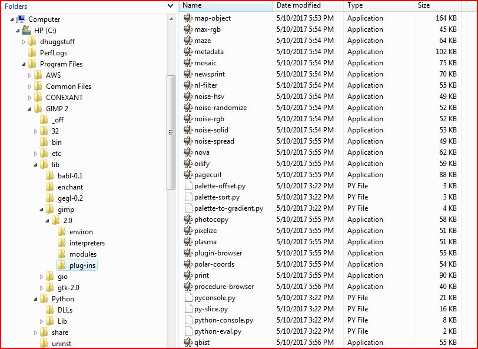Expand the Common Files folder node

click(x=29, y=87)
